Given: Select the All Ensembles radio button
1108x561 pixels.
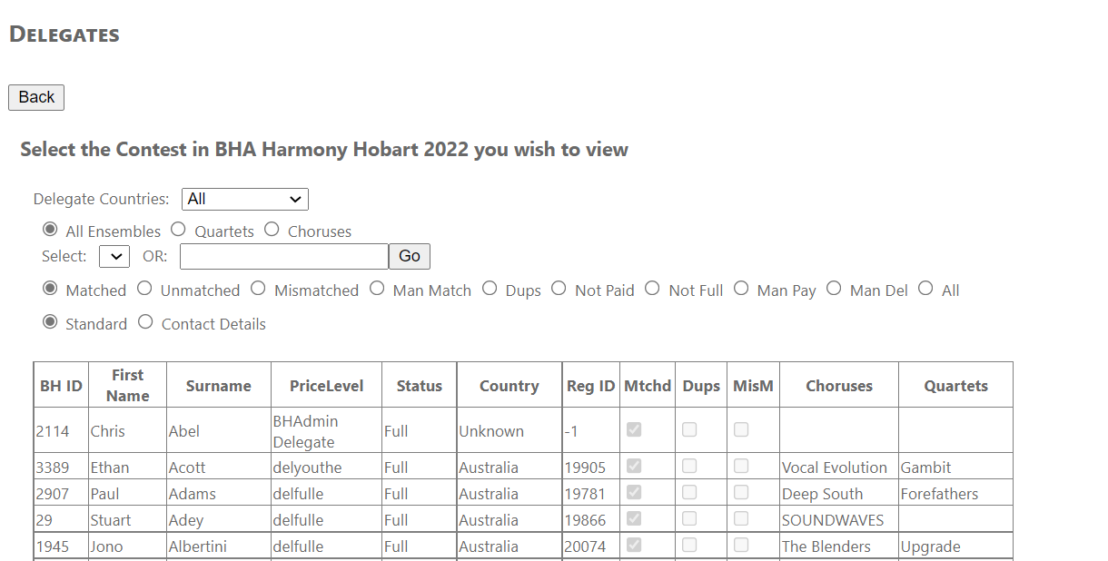Looking at the screenshot, I should 50,230.
